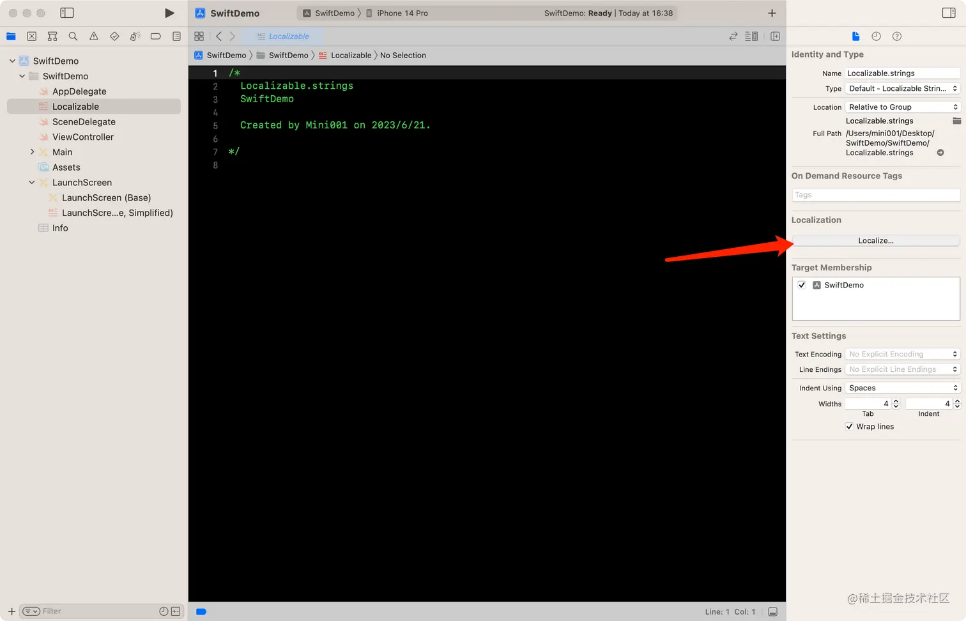966x621 pixels.
Task: Select the Localizable editor tab
Action: click(283, 36)
